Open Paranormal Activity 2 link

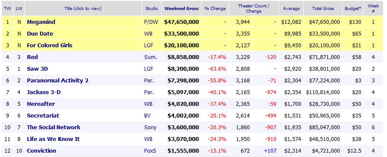[x=57, y=81]
